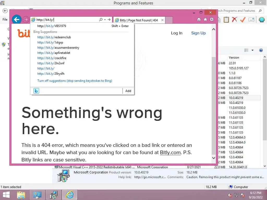Follow the Bitly.com link in error text
267x200 pixels.
click(x=170, y=153)
